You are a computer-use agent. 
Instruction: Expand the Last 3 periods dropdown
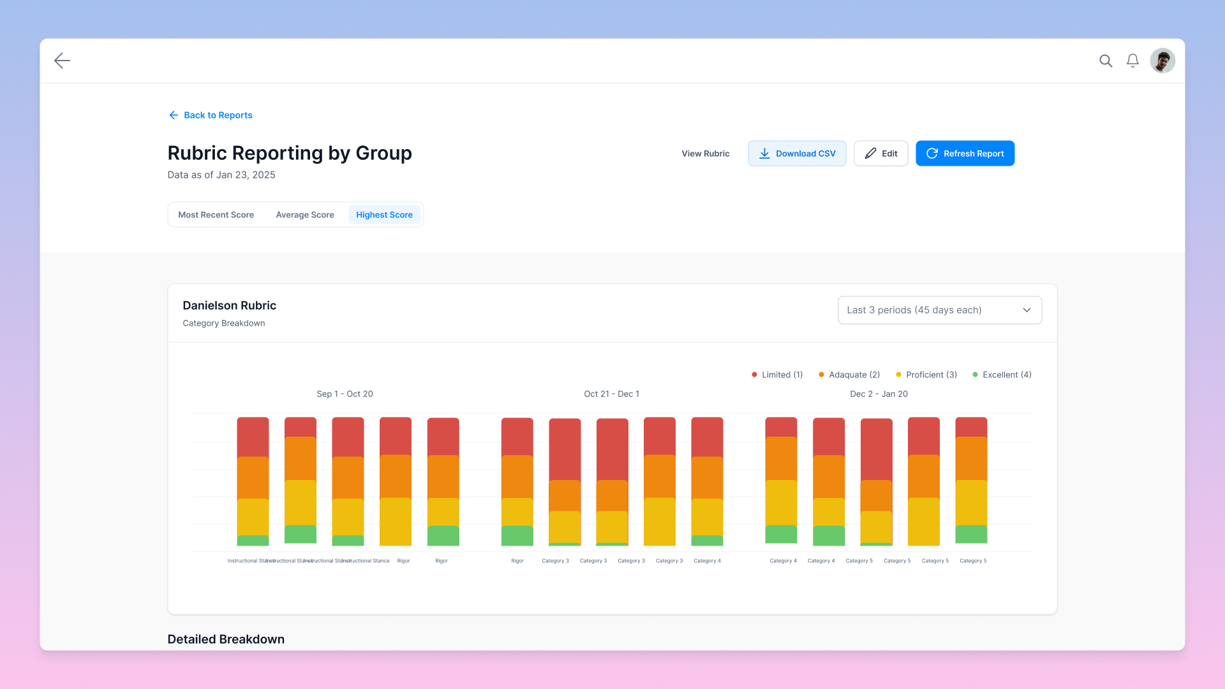pyautogui.click(x=940, y=310)
